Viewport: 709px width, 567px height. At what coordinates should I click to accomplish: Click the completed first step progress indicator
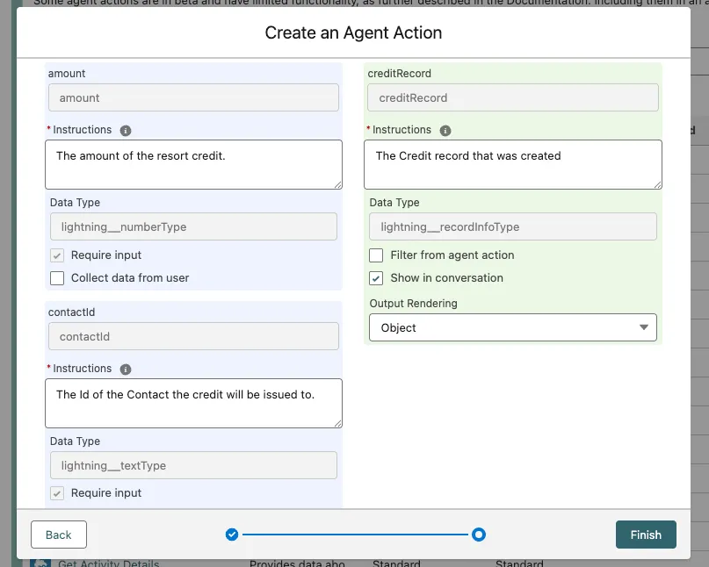(x=232, y=535)
